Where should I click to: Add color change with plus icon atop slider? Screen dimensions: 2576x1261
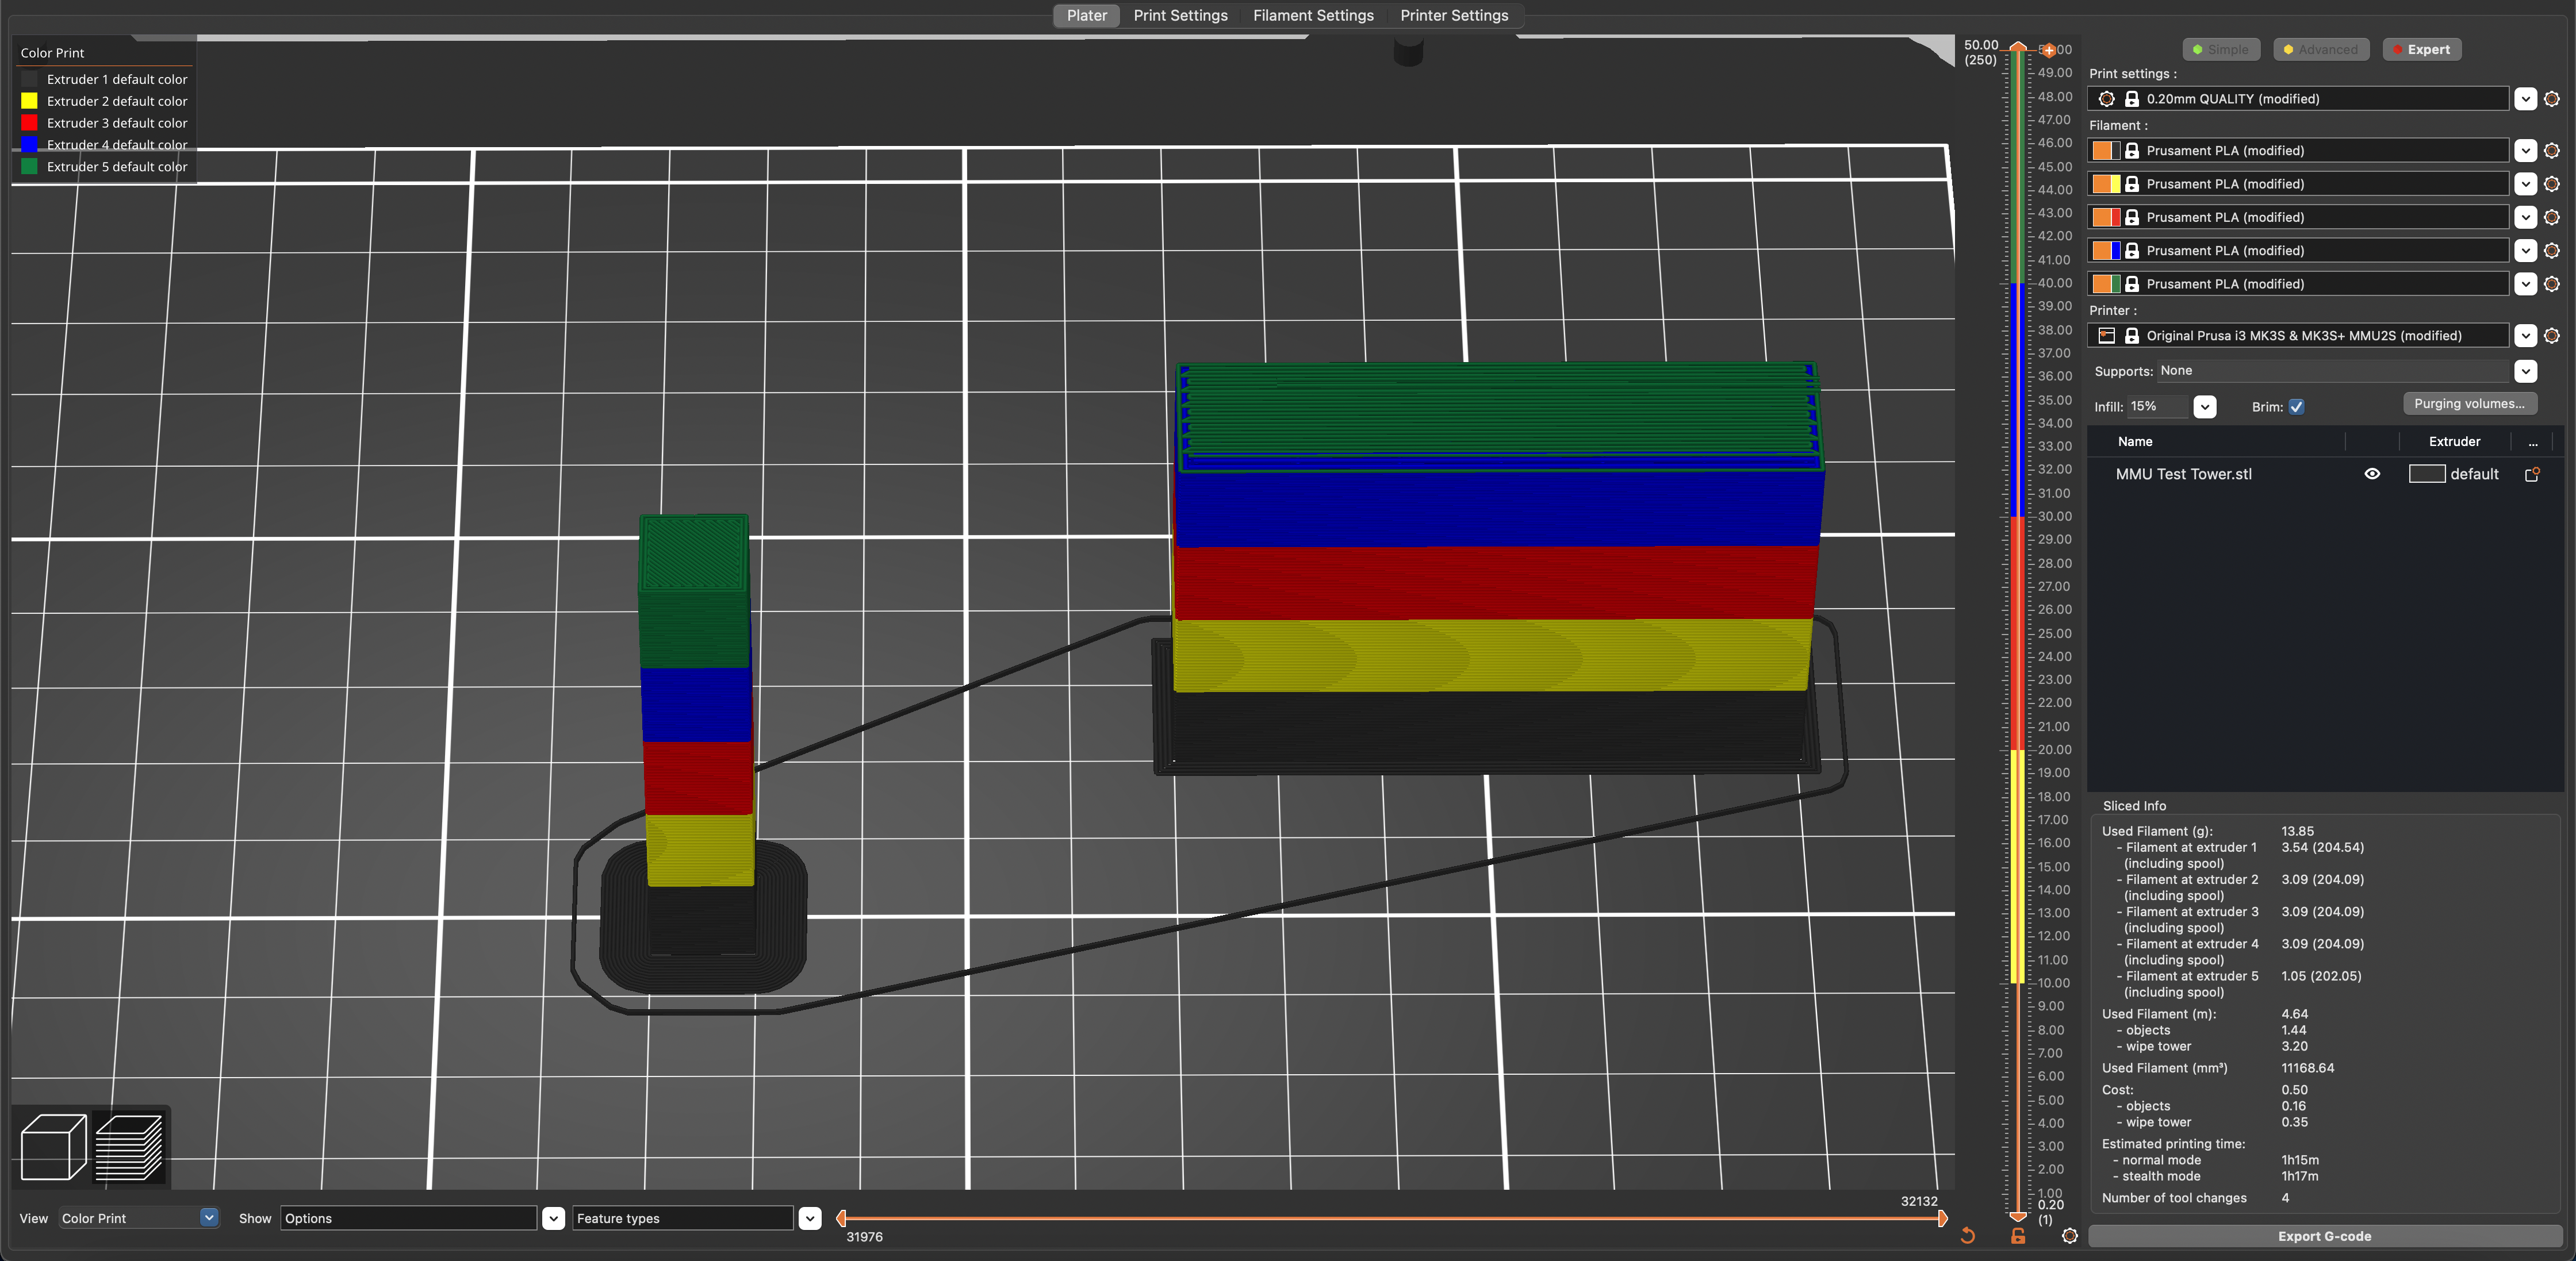coord(2048,50)
